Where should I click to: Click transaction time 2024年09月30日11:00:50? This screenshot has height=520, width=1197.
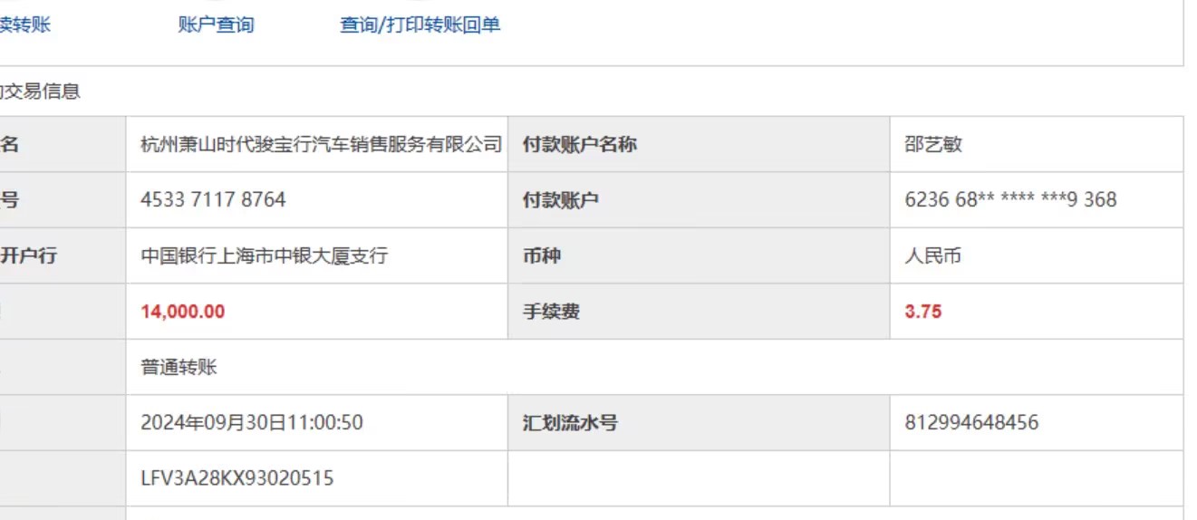(x=252, y=422)
